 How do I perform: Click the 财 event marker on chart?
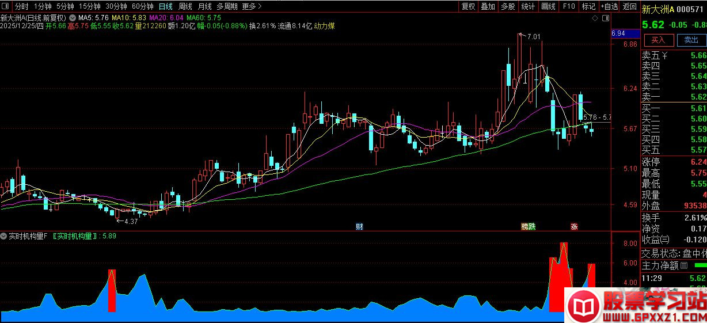(x=359, y=226)
